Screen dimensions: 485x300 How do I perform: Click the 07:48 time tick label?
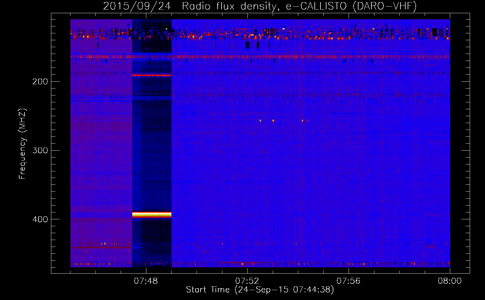click(146, 281)
